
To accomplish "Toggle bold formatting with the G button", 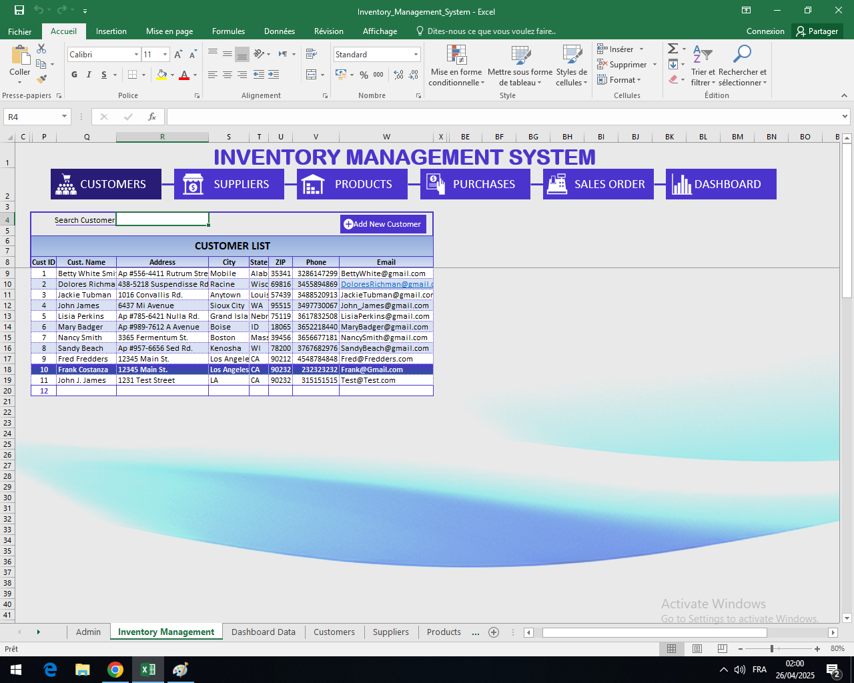I will coord(74,75).
